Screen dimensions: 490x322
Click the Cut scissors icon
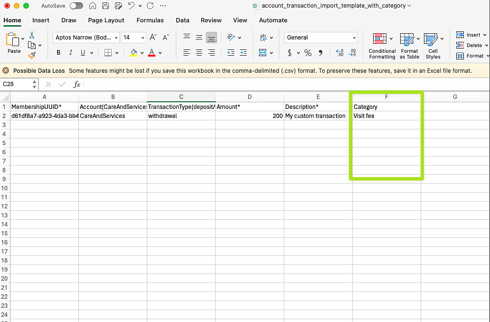tap(32, 35)
